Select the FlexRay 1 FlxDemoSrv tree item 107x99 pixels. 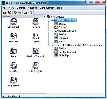coord(79,45)
